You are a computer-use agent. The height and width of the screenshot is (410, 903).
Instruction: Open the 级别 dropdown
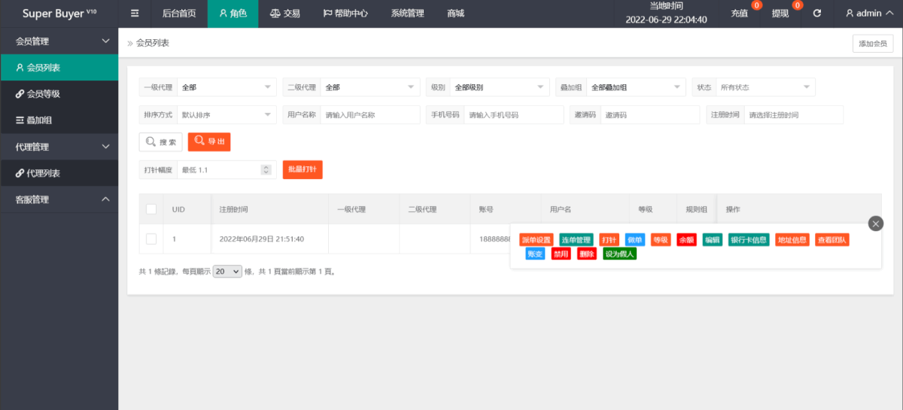pos(500,87)
